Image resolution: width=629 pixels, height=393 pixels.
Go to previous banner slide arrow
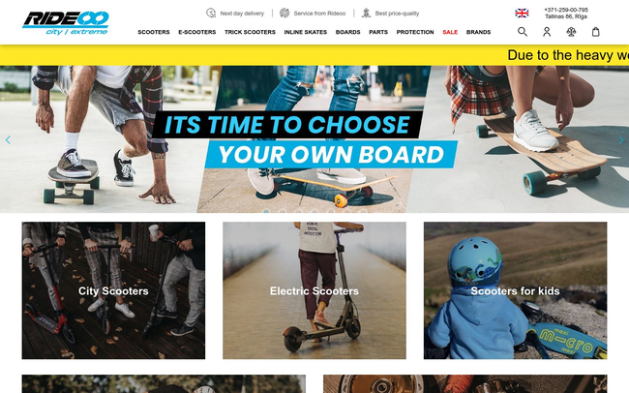(x=8, y=139)
